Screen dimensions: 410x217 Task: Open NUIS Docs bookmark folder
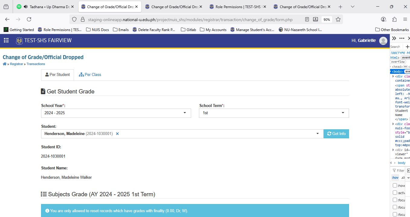98,30
